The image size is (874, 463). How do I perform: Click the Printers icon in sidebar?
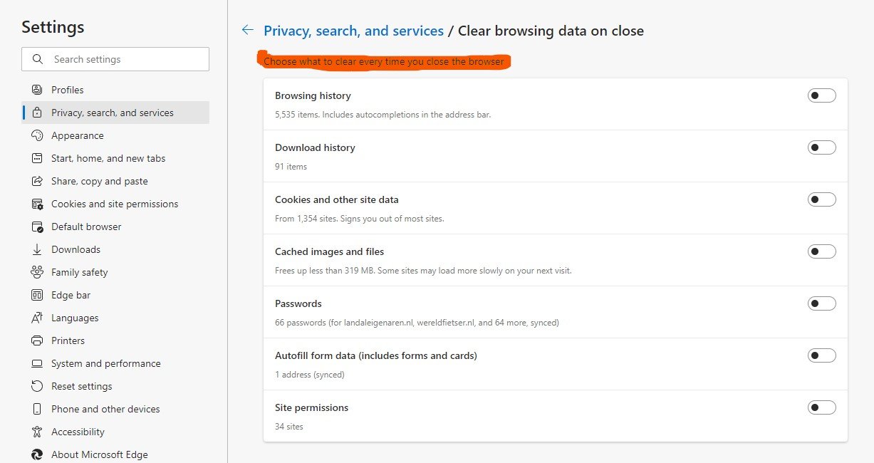38,340
